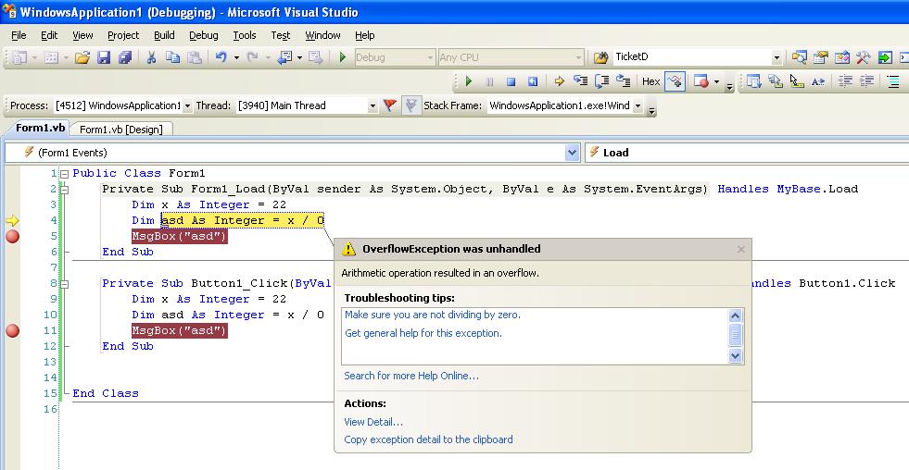Image resolution: width=909 pixels, height=470 pixels.
Task: Click 'Get general help for this exception' link
Action: click(423, 333)
